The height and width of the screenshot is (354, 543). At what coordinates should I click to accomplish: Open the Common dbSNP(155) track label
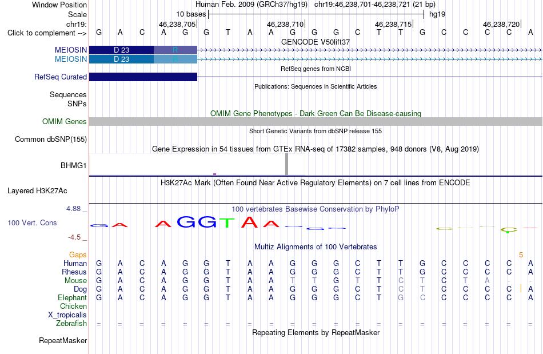click(x=51, y=139)
